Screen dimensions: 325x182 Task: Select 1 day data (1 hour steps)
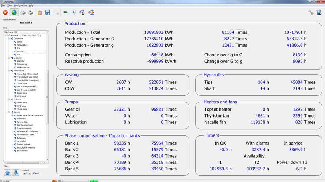tap(27, 77)
